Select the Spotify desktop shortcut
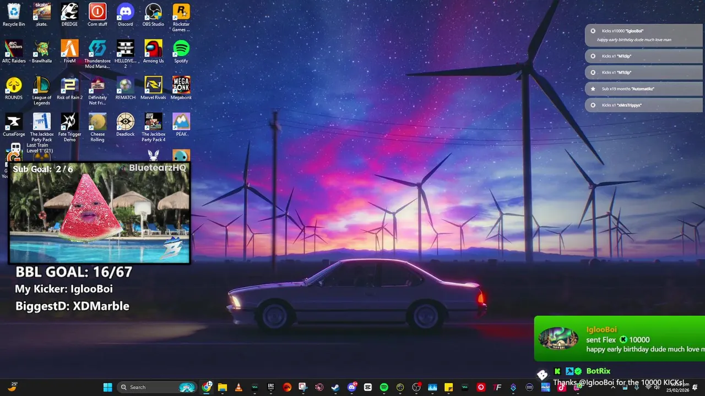 pos(181,52)
